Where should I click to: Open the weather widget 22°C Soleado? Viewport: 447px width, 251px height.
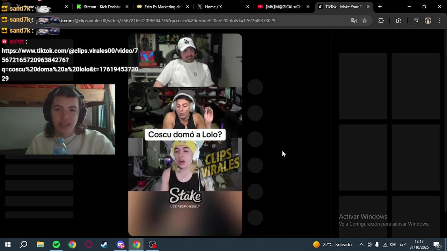pyautogui.click(x=332, y=244)
